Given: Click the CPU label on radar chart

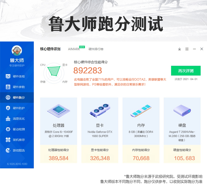Looking at the screenshot, I should click(43, 65).
